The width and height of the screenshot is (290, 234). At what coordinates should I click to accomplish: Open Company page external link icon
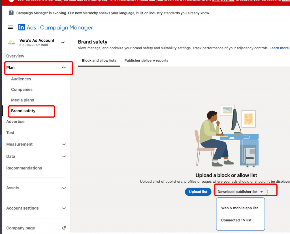(x=64, y=228)
